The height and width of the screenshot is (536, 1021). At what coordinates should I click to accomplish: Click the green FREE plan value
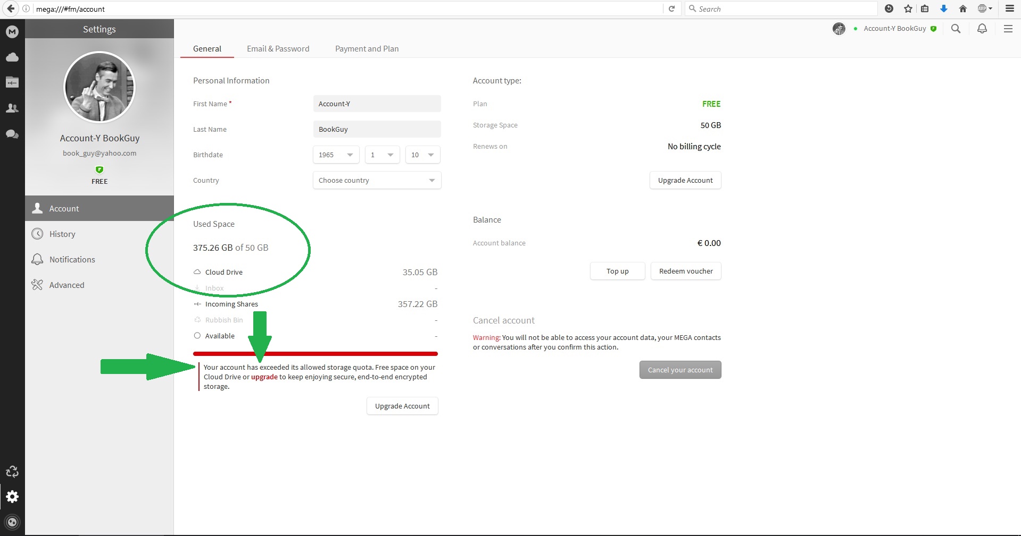[x=711, y=104]
